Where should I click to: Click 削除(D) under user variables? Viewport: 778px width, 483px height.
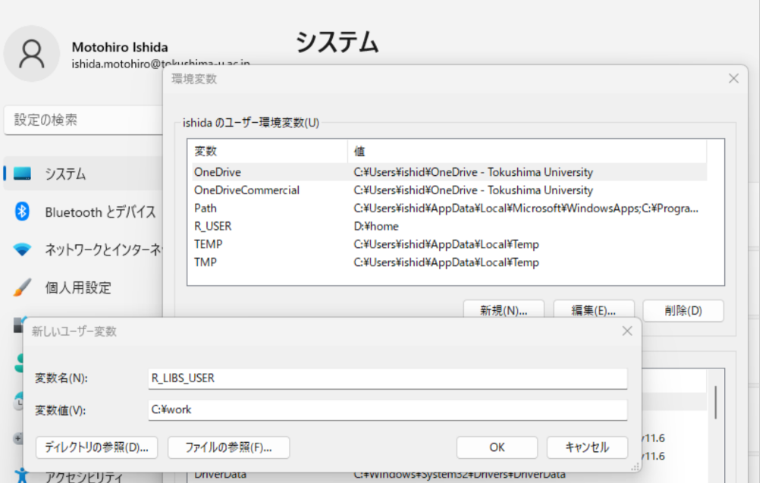coord(682,310)
